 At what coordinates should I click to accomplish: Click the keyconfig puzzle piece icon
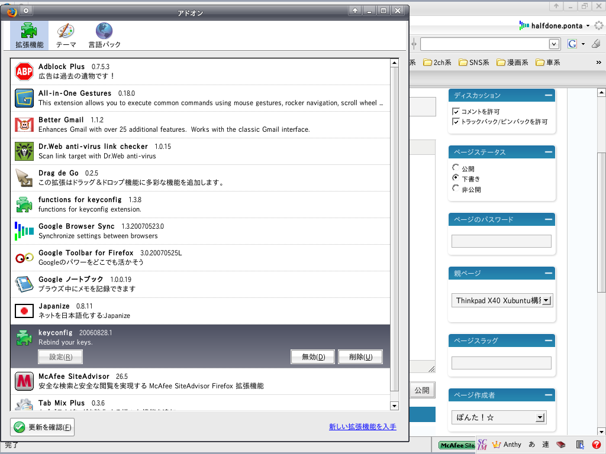point(24,338)
